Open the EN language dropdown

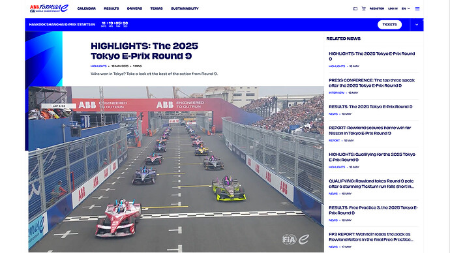(406, 8)
